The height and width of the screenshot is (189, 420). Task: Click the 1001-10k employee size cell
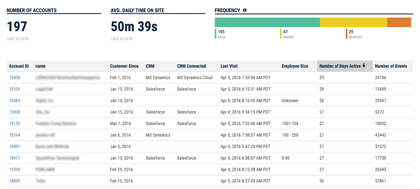tap(290, 124)
